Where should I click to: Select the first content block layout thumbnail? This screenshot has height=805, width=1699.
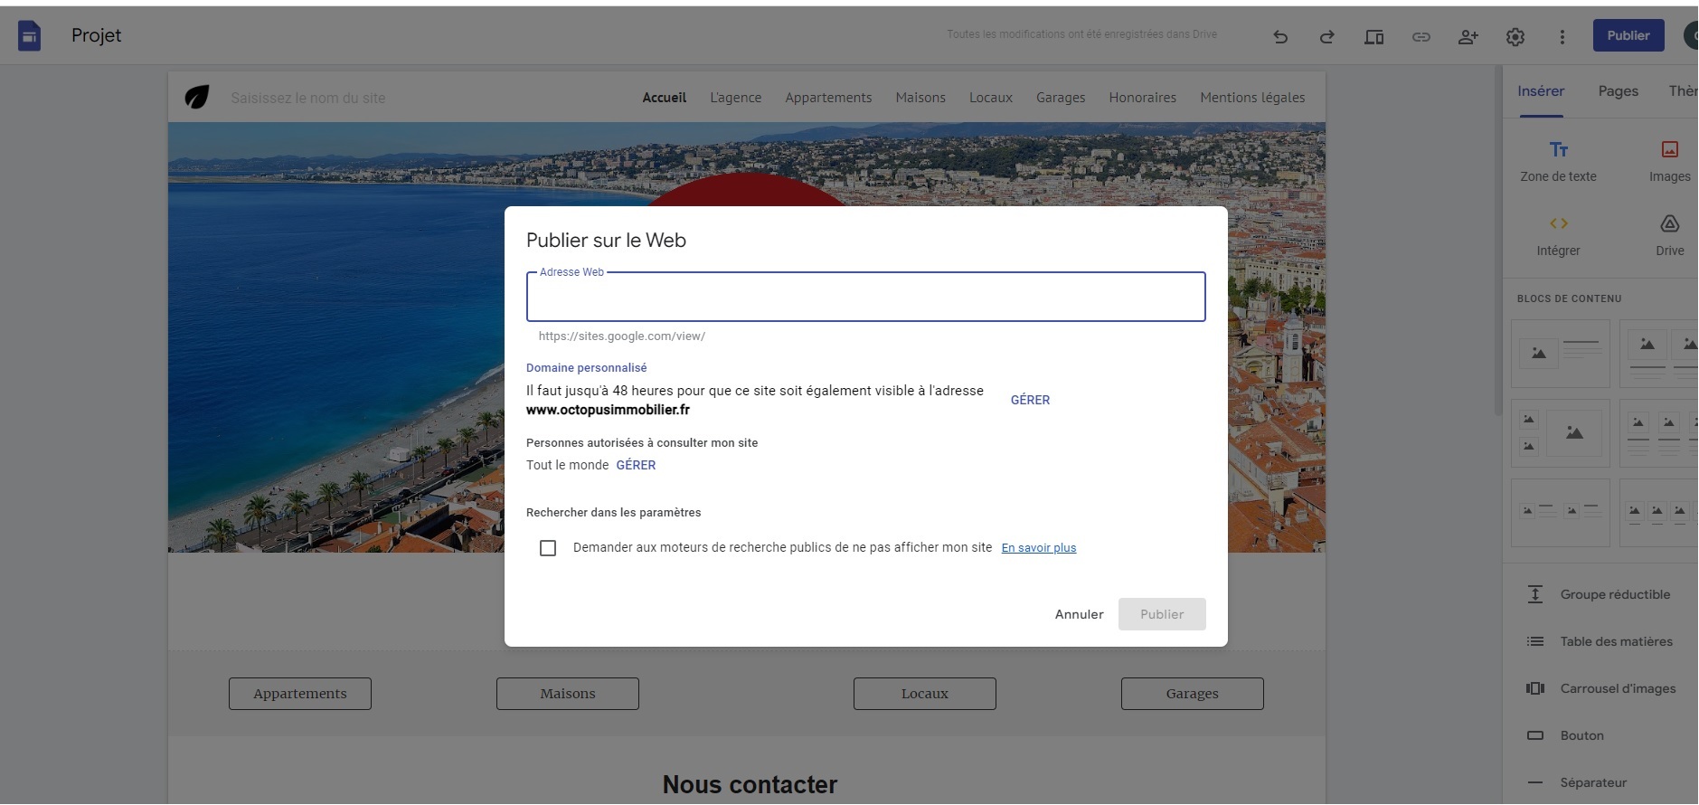[1561, 354]
